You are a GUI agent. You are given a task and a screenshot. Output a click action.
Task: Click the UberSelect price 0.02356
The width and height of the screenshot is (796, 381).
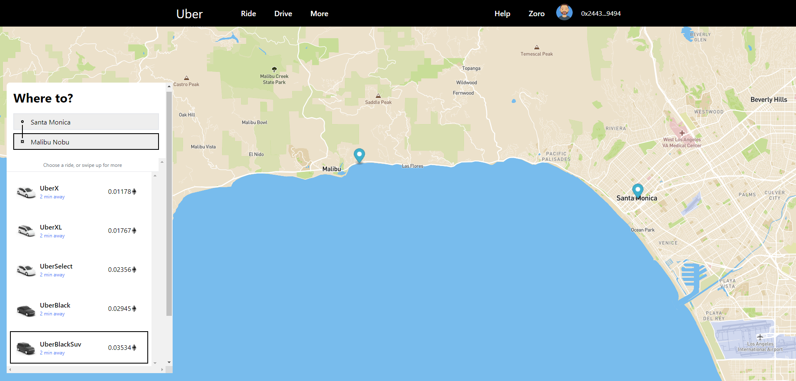tap(120, 270)
